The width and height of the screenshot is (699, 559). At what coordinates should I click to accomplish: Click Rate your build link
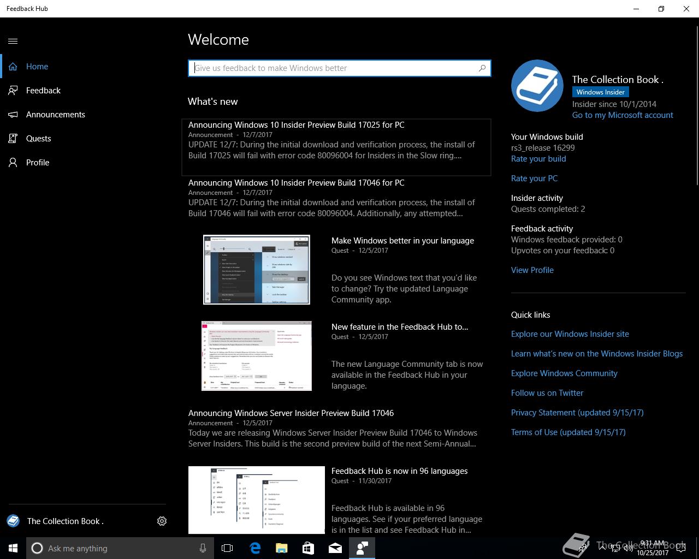(538, 159)
